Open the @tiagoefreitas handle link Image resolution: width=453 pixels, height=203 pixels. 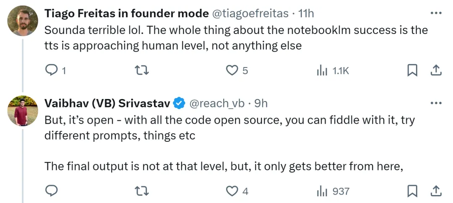(x=250, y=13)
